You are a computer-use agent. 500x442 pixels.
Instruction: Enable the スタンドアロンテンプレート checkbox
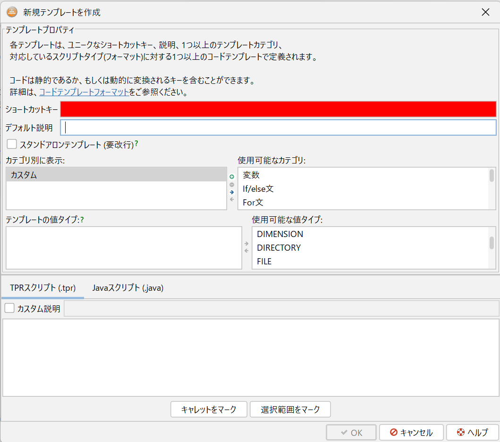[12, 144]
